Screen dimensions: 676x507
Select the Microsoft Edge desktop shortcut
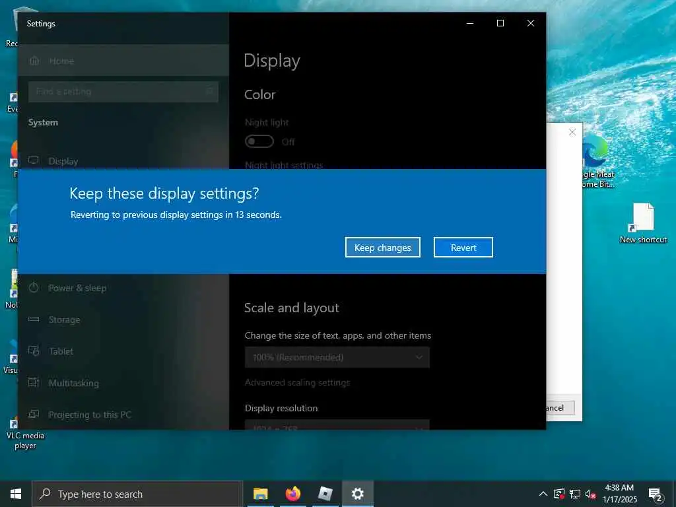click(597, 162)
